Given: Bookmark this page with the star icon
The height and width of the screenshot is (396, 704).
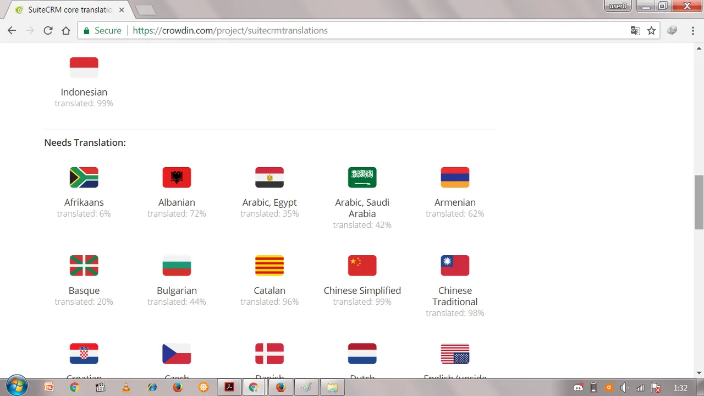Looking at the screenshot, I should point(652,31).
